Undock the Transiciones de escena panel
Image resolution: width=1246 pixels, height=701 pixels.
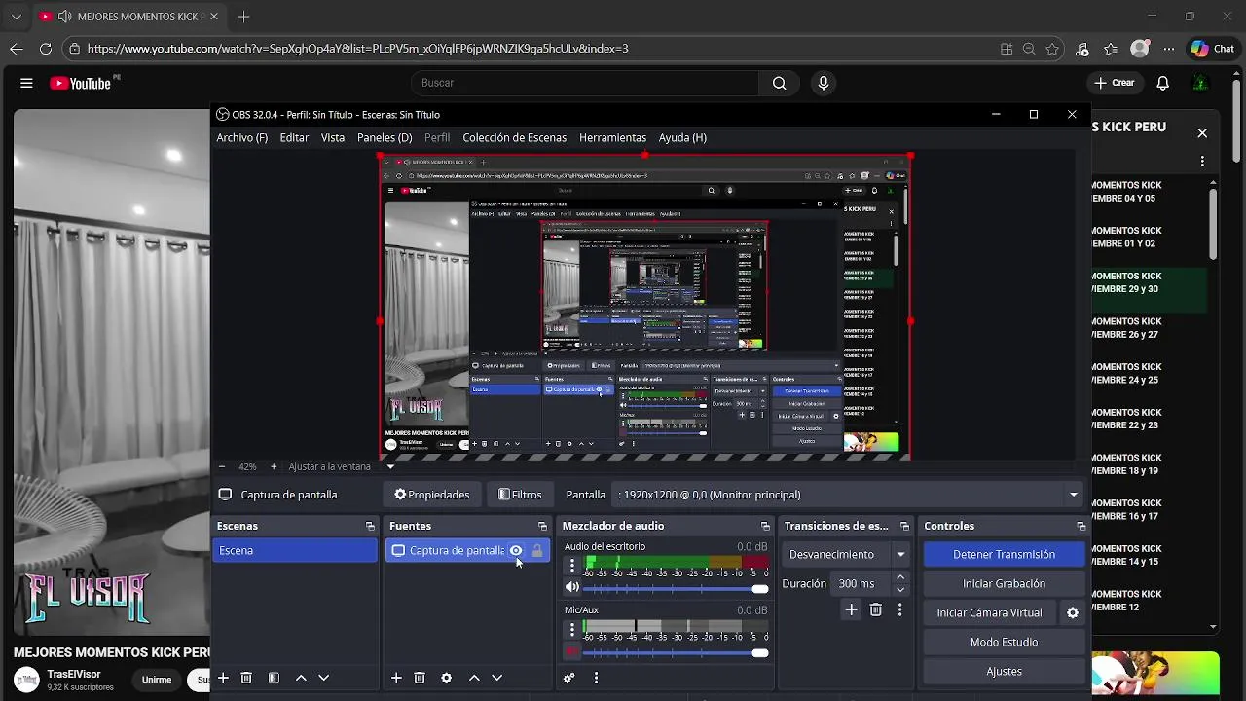click(904, 526)
